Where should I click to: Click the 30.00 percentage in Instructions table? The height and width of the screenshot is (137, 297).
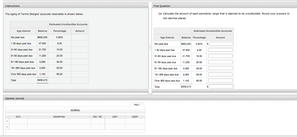59,62
